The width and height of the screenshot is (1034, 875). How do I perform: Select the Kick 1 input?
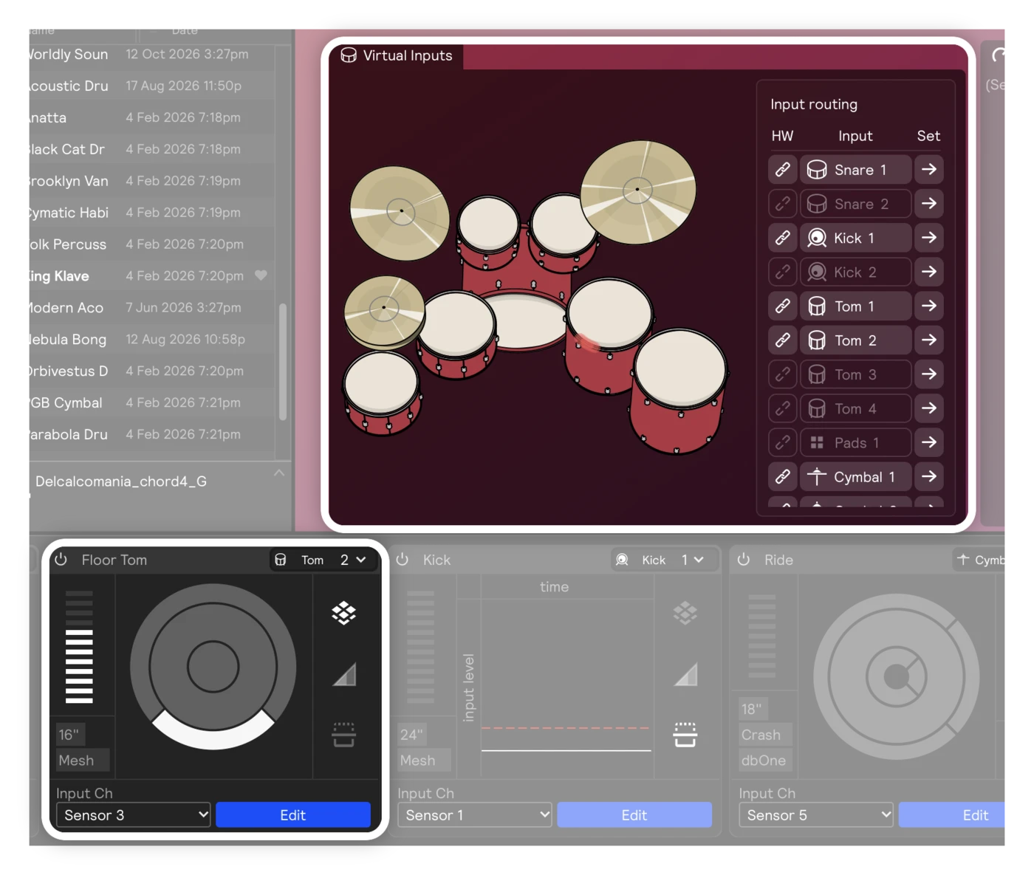click(x=856, y=238)
